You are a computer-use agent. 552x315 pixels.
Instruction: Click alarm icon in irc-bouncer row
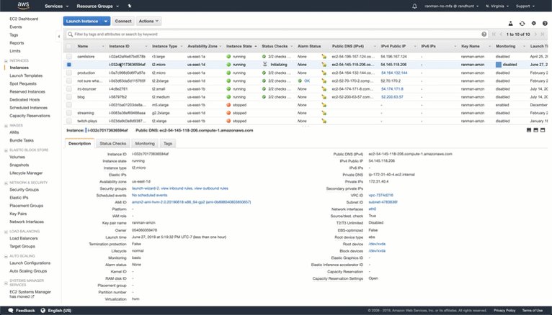[324, 89]
